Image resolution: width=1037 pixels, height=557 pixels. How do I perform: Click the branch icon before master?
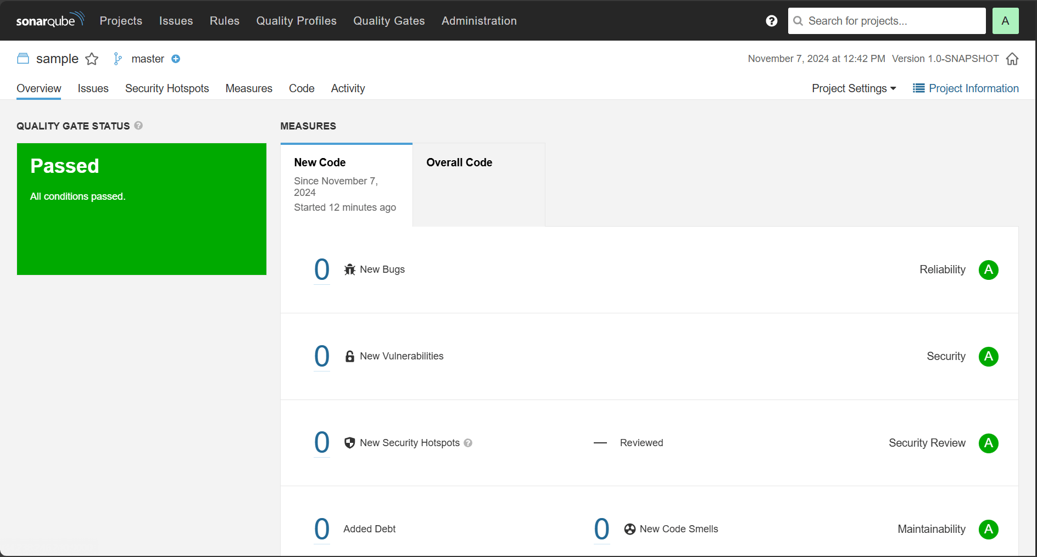(x=118, y=58)
